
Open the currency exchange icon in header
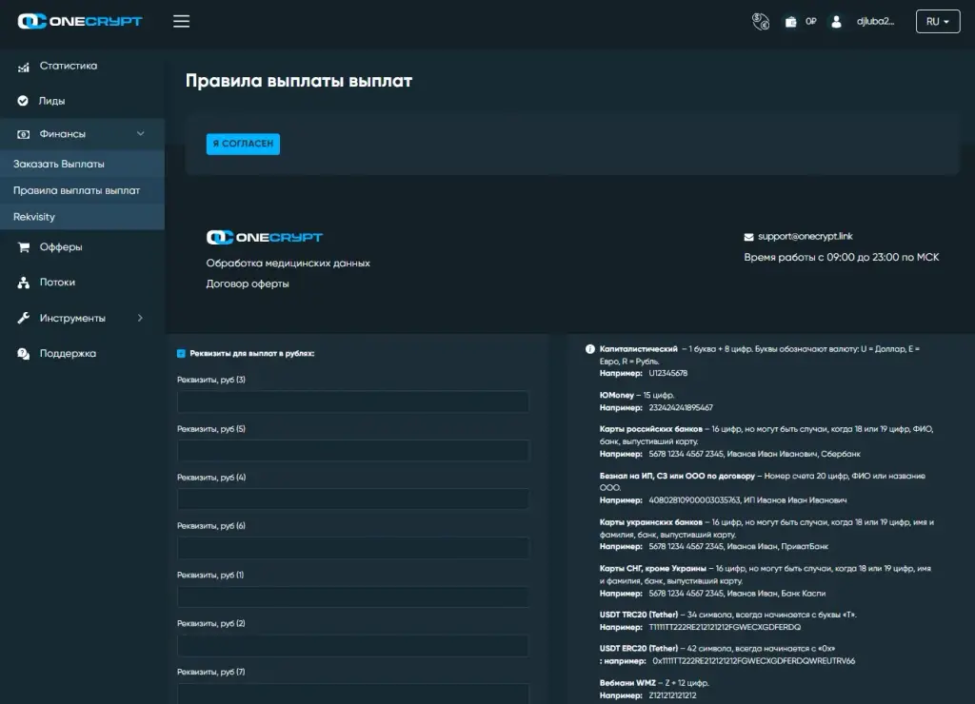761,21
